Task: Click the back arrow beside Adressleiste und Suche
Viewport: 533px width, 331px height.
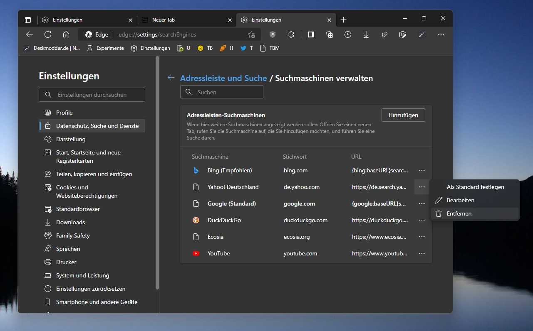Action: [171, 78]
